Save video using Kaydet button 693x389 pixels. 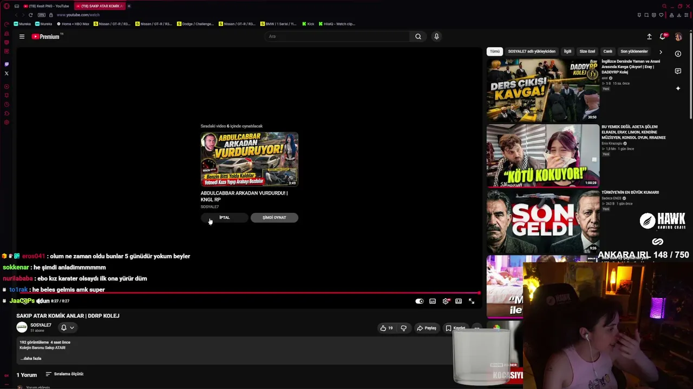click(455, 328)
